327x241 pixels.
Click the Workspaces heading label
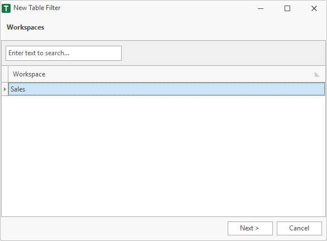click(x=26, y=27)
